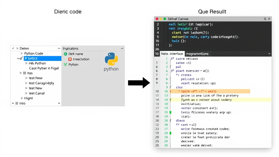This screenshot has width=279, height=157.
Task: Switch to the Nets interface tab
Action: (172, 54)
